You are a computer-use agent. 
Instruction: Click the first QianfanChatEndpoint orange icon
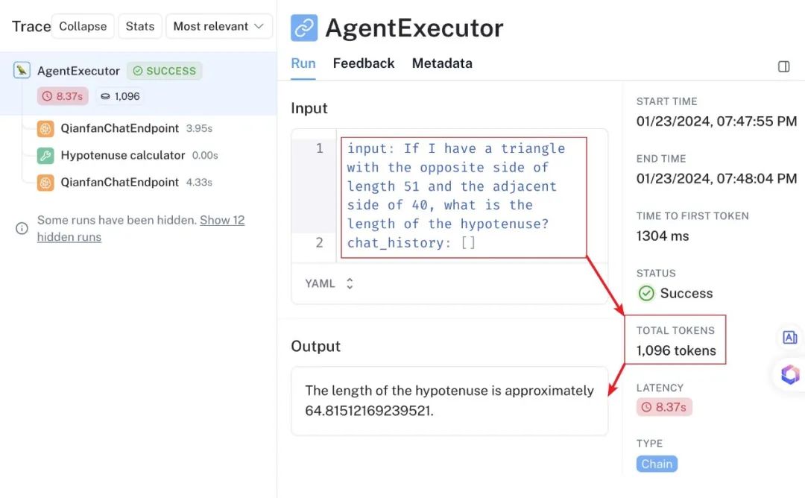point(45,128)
